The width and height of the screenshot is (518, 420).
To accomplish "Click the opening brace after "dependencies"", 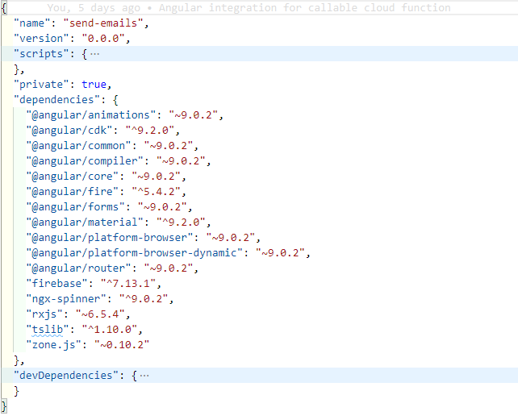I will pos(115,100).
